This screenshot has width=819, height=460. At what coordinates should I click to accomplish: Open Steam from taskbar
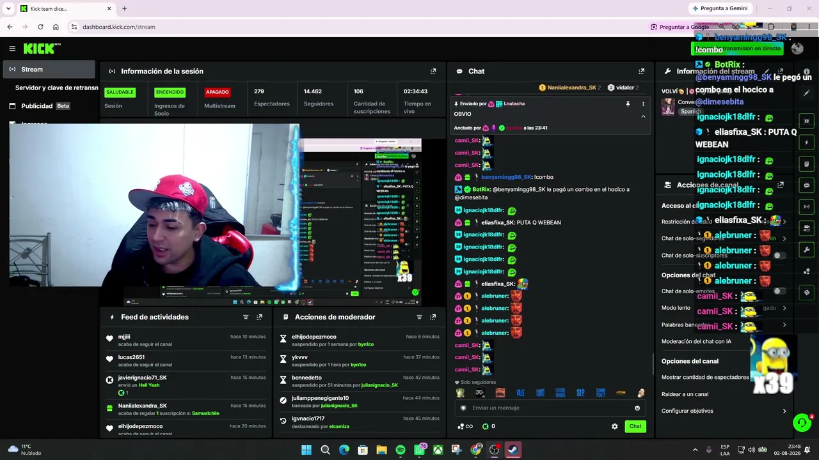click(513, 450)
